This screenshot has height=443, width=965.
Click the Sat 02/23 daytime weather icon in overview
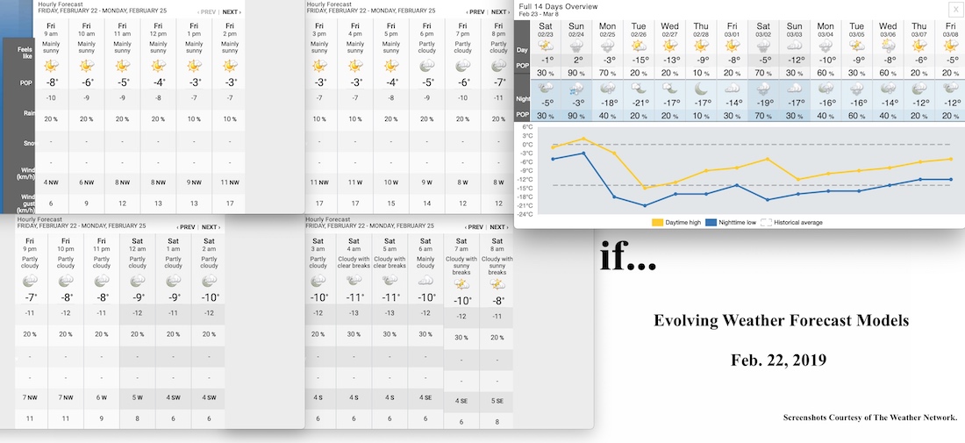[545, 46]
